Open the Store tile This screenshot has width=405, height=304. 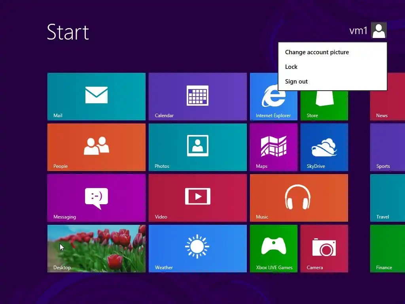(324, 105)
